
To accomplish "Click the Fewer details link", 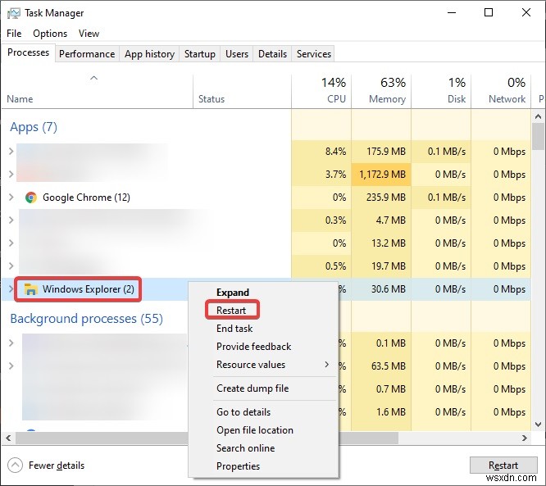I will tap(57, 466).
